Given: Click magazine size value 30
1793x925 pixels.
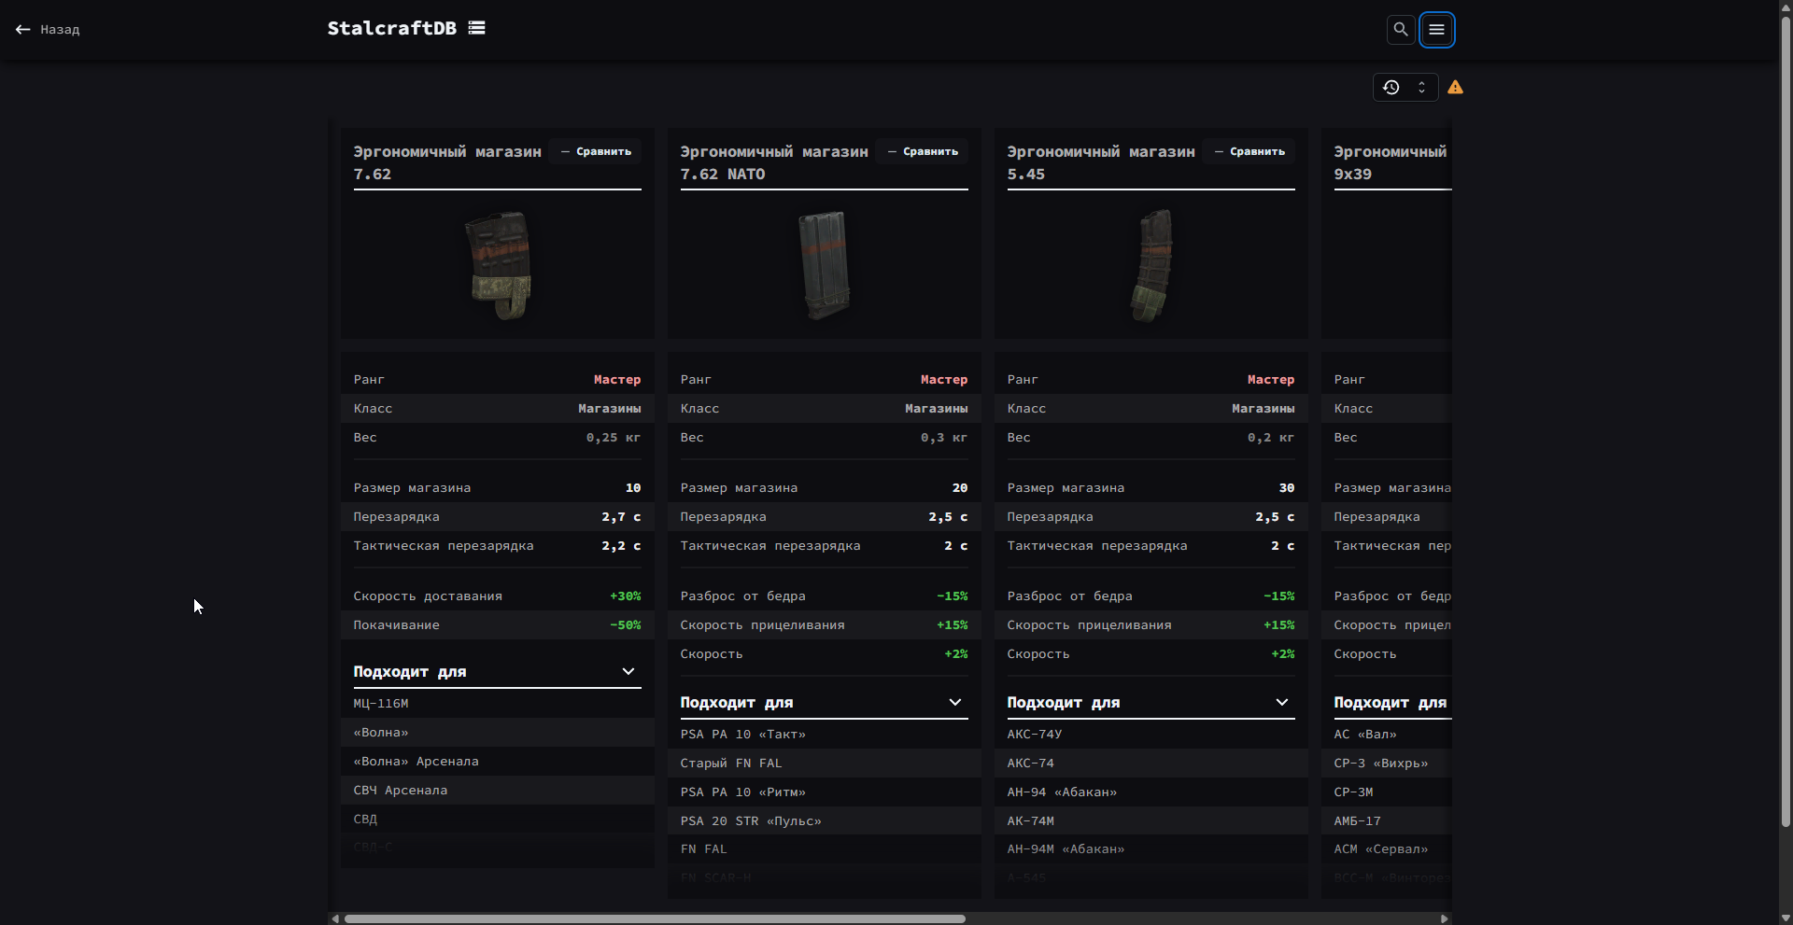Looking at the screenshot, I should pyautogui.click(x=1287, y=488).
